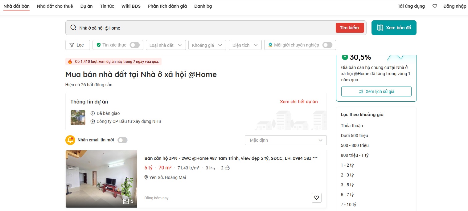Viewport: 468px width, 211px height.
Task: Switch to the Nhà đất cho thuê tab
Action: click(55, 6)
